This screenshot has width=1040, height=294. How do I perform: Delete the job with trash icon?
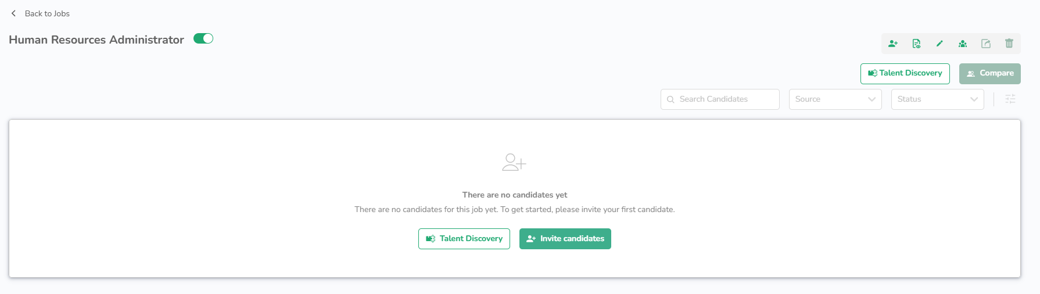point(1009,44)
